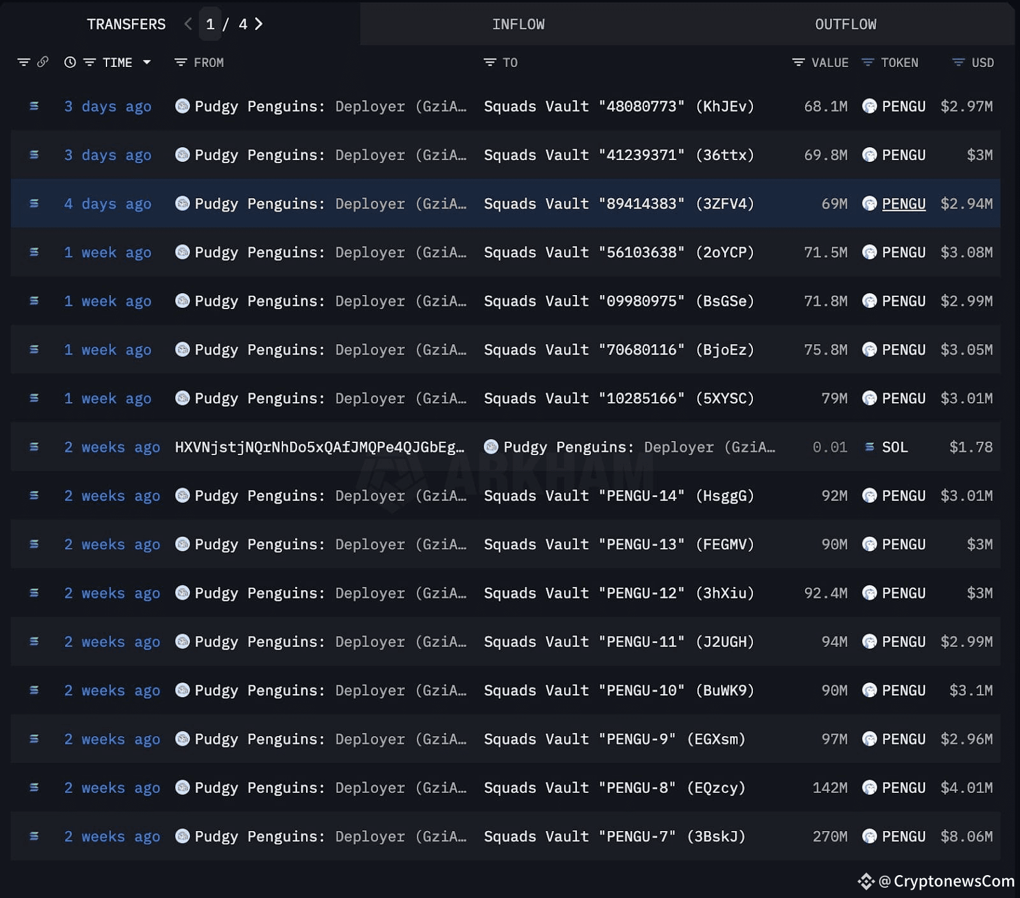Screen dimensions: 1020x898
Task: Click the $4.01M USD value
Action: (x=966, y=788)
